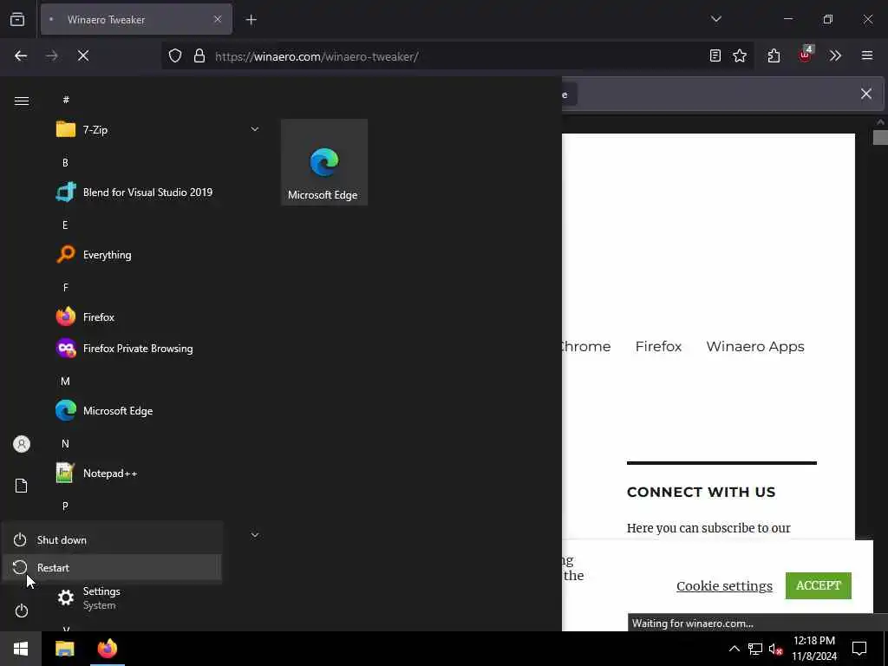This screenshot has height=666, width=888.
Task: Open the user account icon
Action: click(x=22, y=444)
